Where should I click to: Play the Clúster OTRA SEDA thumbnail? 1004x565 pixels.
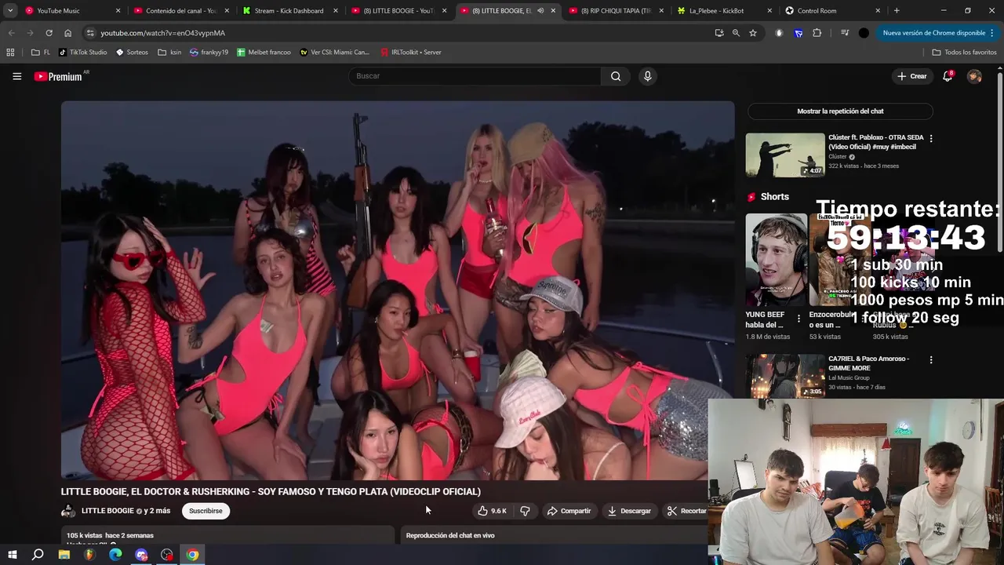pos(784,155)
